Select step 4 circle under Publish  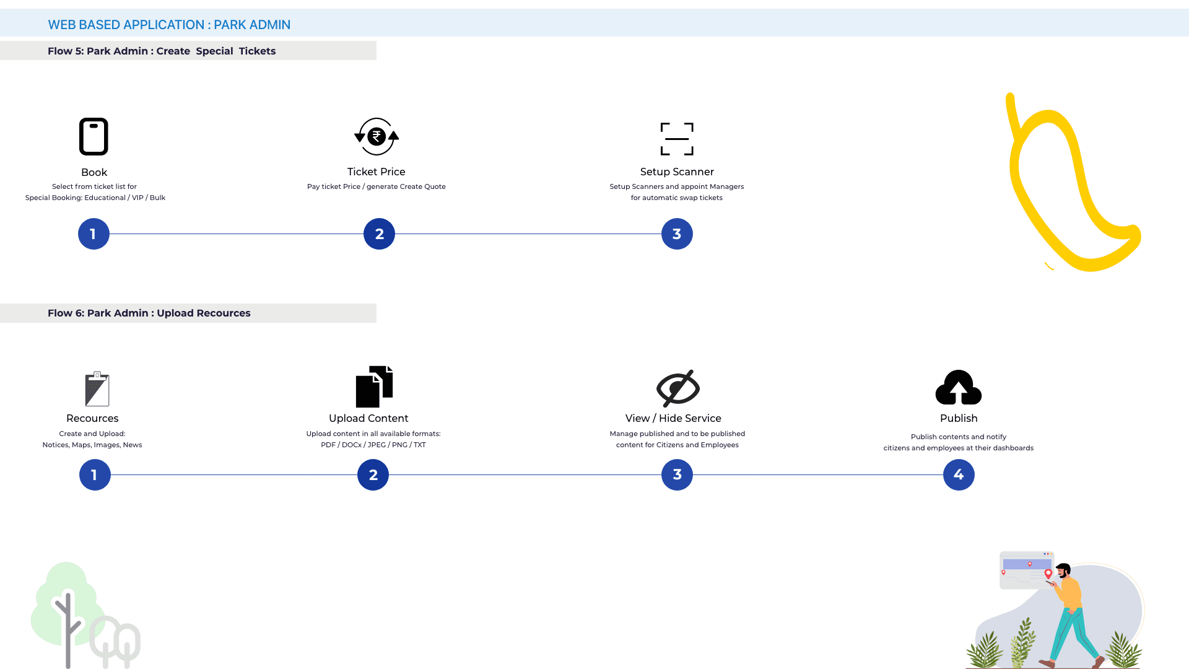959,475
